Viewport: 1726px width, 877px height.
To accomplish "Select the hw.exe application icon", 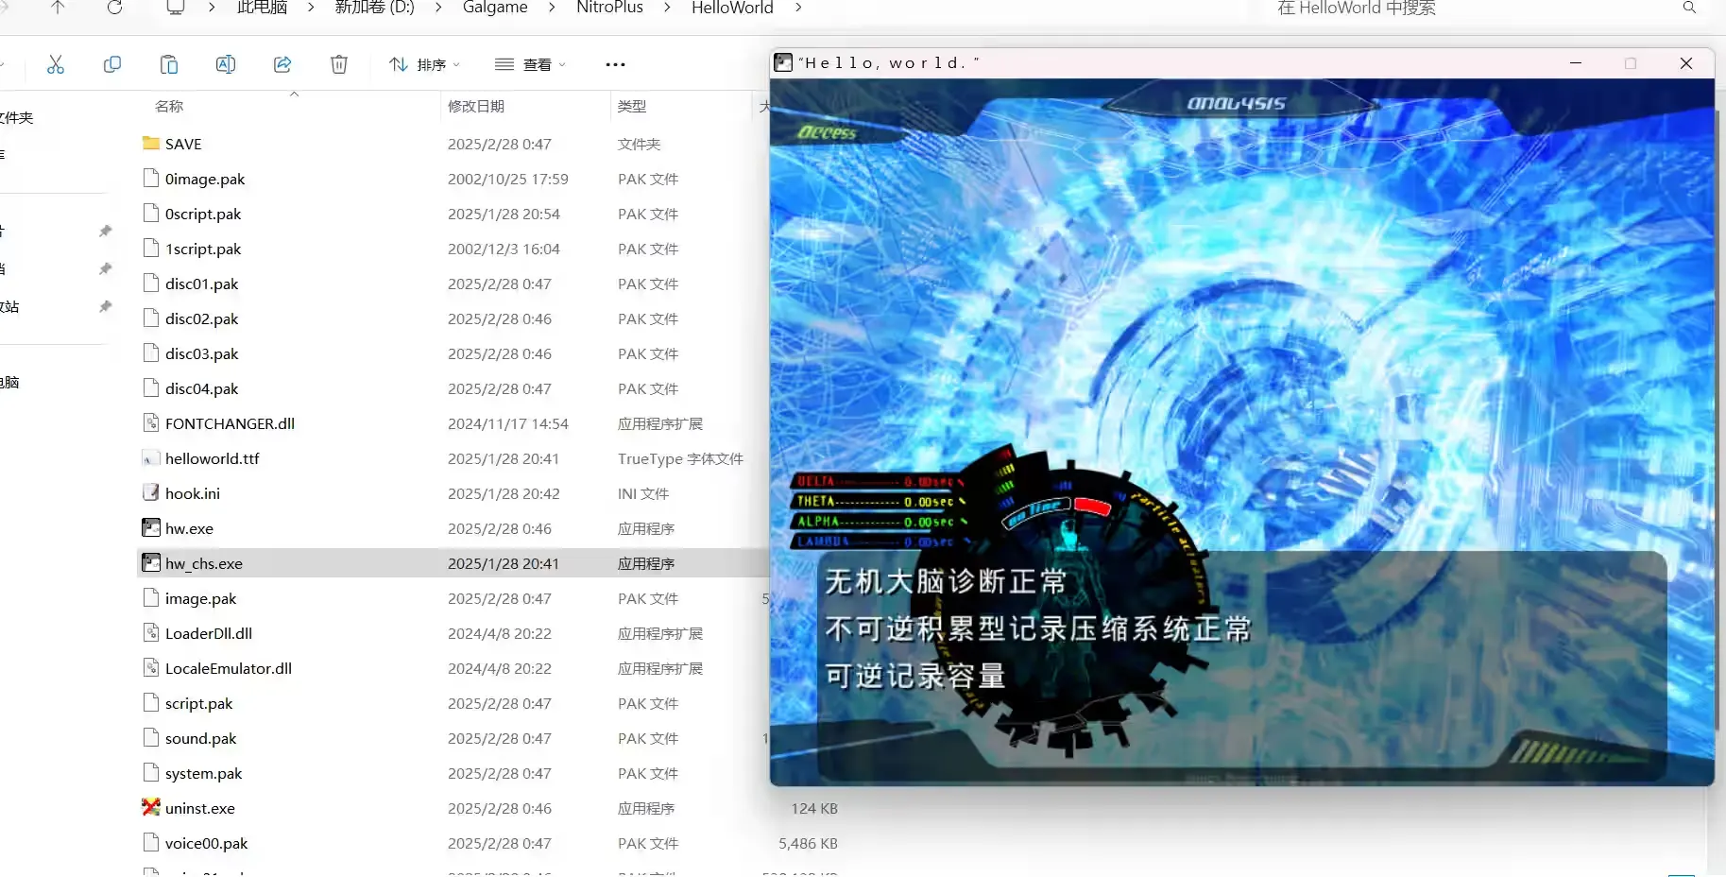I will (x=151, y=528).
